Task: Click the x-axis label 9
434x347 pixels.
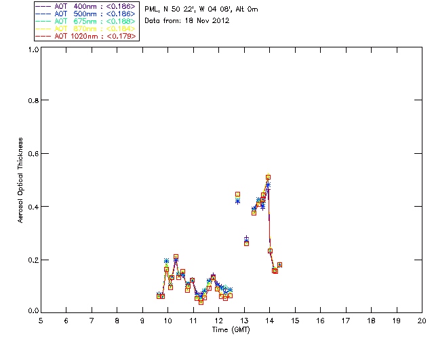Action: 142,321
